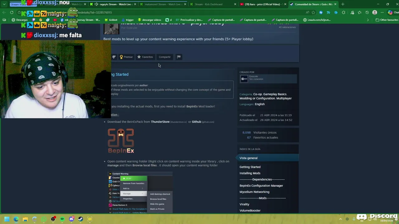Show more bookmarks with the overflow chevron
399x224 pixels.
click(x=368, y=20)
